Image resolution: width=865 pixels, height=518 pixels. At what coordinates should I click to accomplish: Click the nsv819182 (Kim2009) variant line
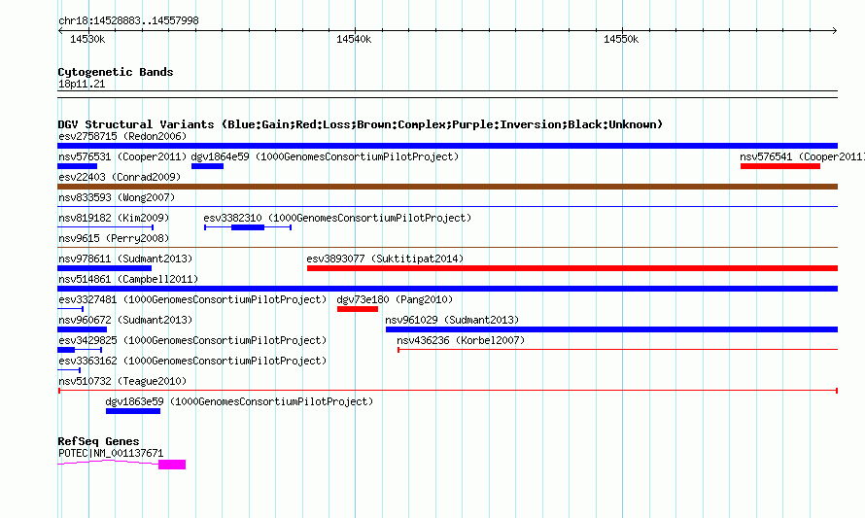[105, 227]
